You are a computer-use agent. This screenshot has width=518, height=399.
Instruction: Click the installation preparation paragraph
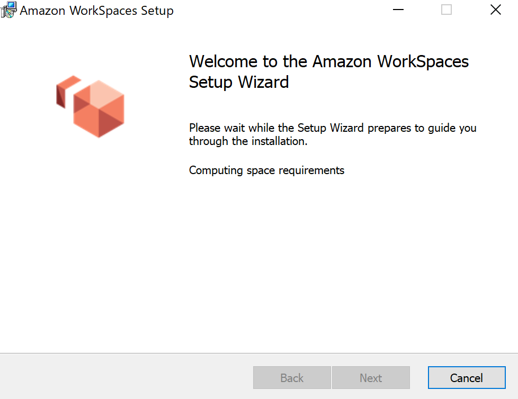click(x=332, y=134)
